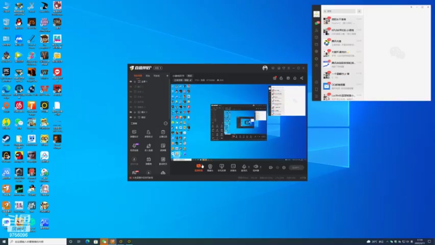Select the Recycle Bin desktop icon
The width and height of the screenshot is (435, 245).
coord(6,22)
